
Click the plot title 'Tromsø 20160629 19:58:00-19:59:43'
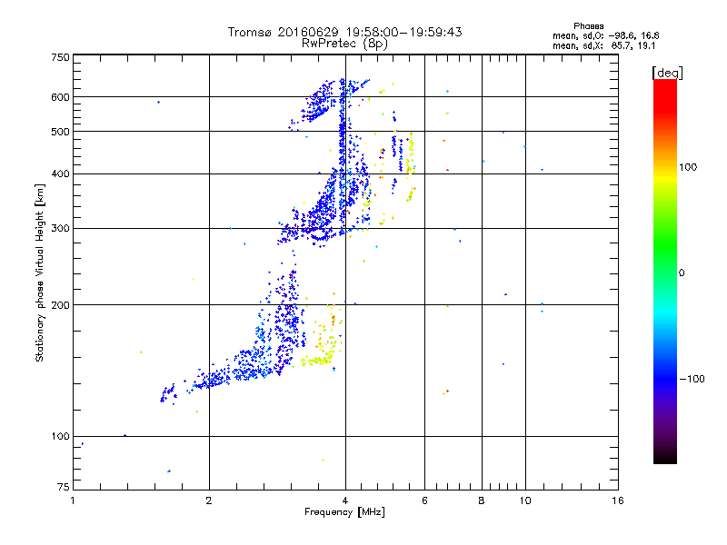[344, 32]
